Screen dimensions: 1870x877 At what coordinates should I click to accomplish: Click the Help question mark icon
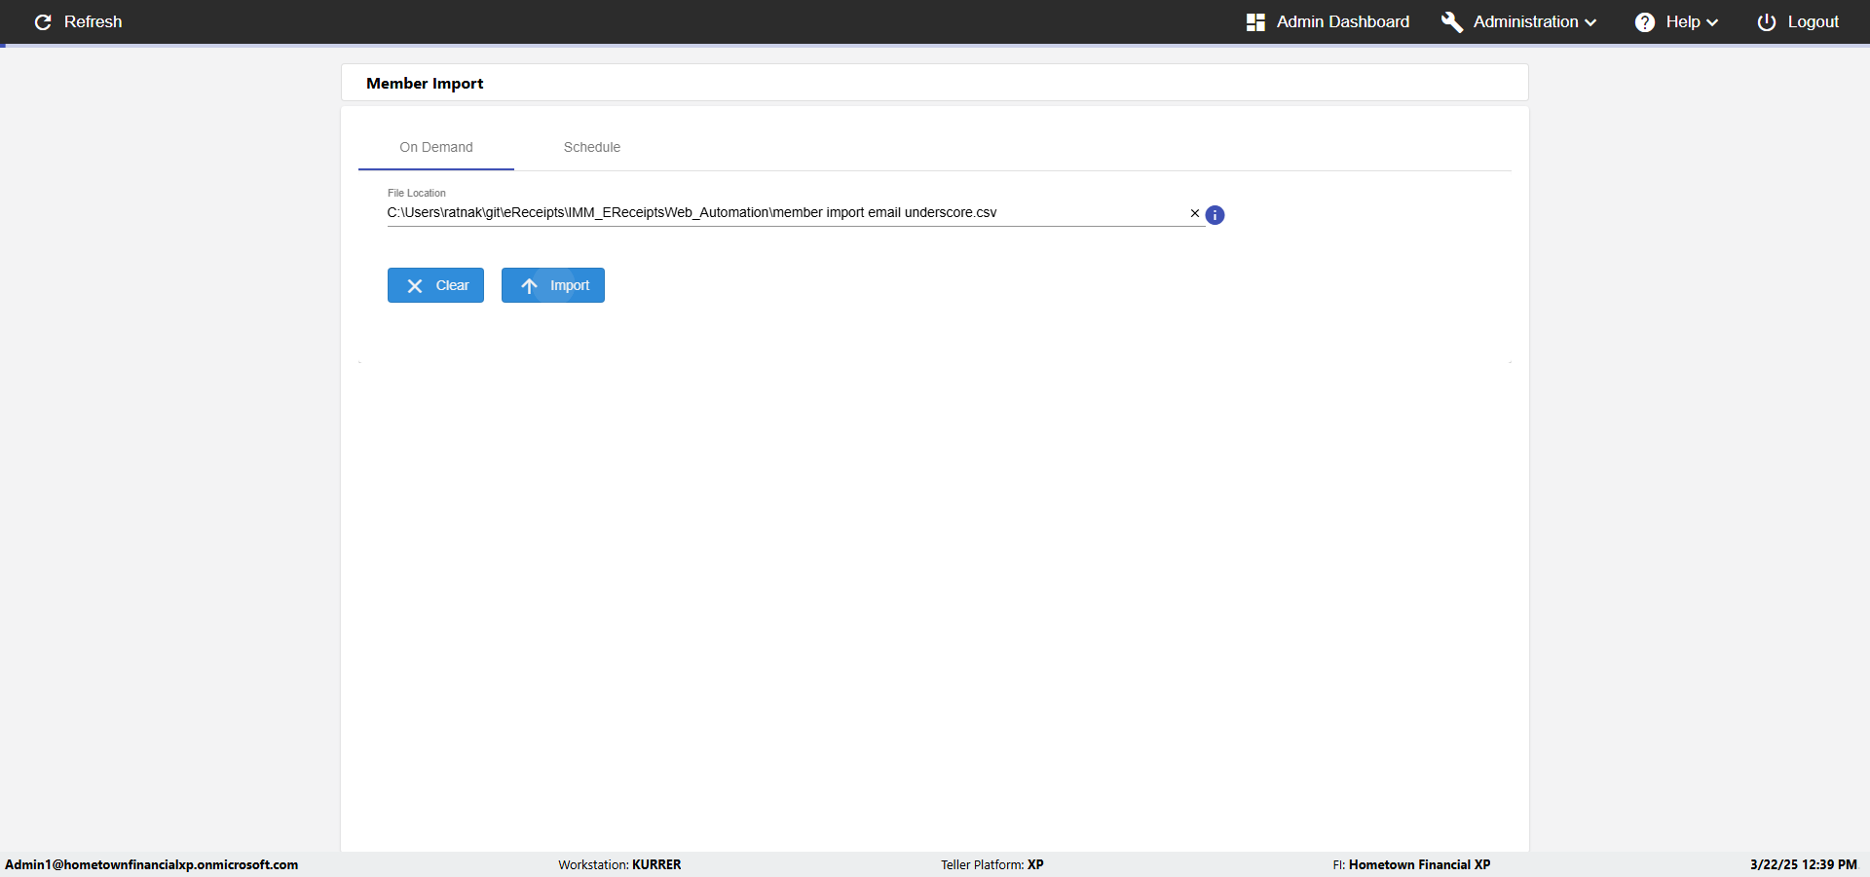[1645, 21]
